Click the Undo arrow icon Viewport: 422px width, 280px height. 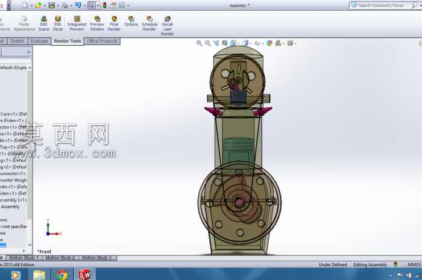click(x=78, y=5)
